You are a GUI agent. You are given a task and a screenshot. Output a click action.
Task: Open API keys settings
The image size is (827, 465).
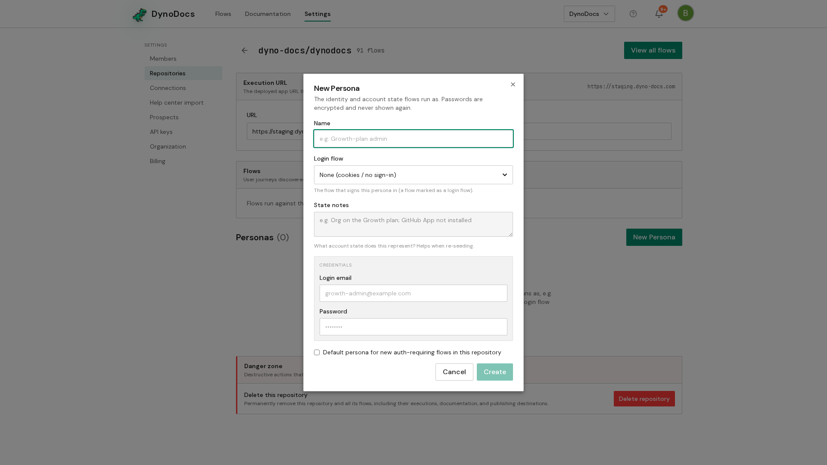point(183,132)
